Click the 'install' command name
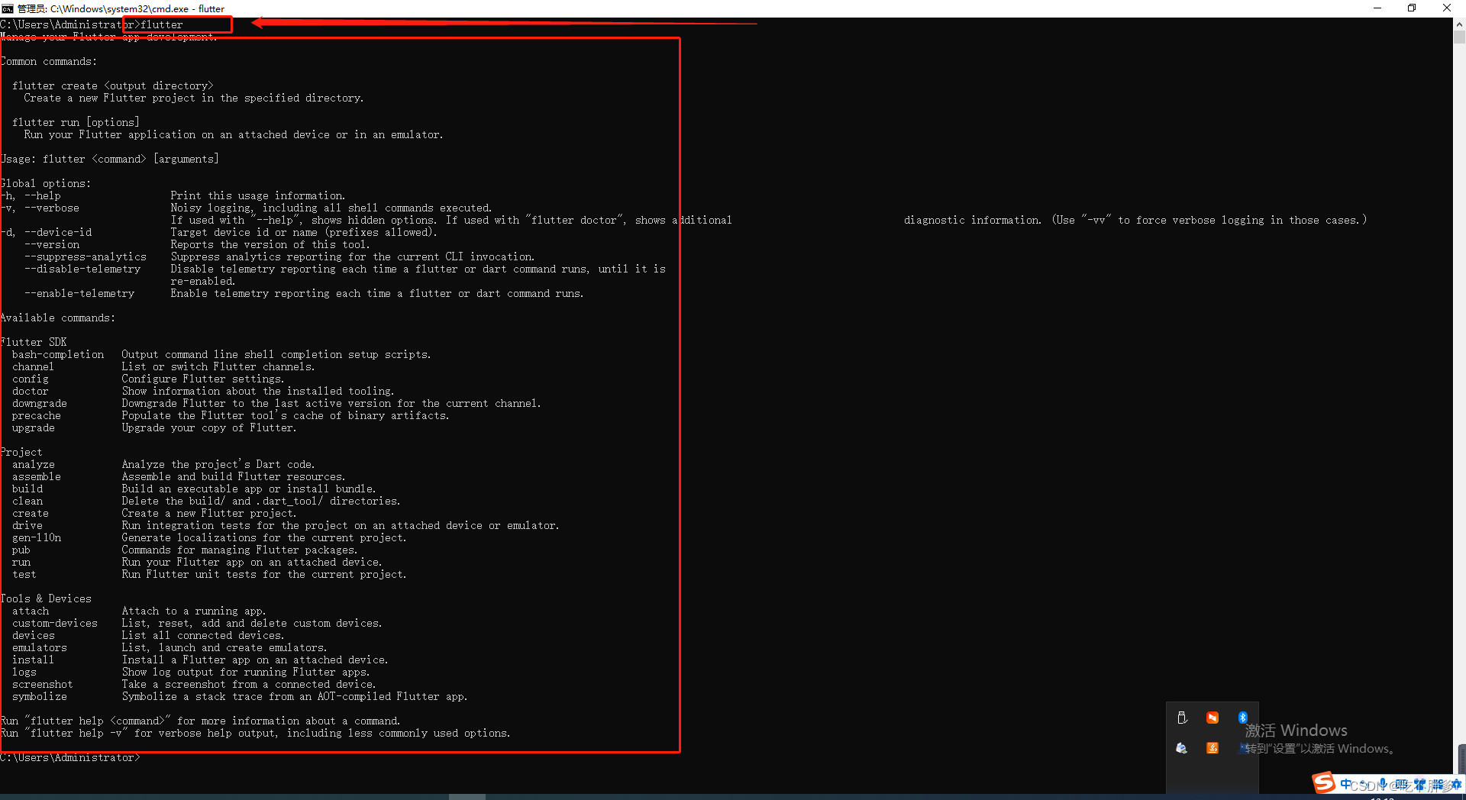This screenshot has height=800, width=1466. (x=34, y=660)
